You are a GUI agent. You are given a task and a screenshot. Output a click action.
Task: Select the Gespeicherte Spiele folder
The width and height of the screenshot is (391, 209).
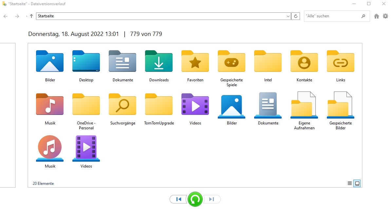[x=232, y=66]
